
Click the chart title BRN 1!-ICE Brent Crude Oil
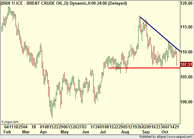(64, 3)
